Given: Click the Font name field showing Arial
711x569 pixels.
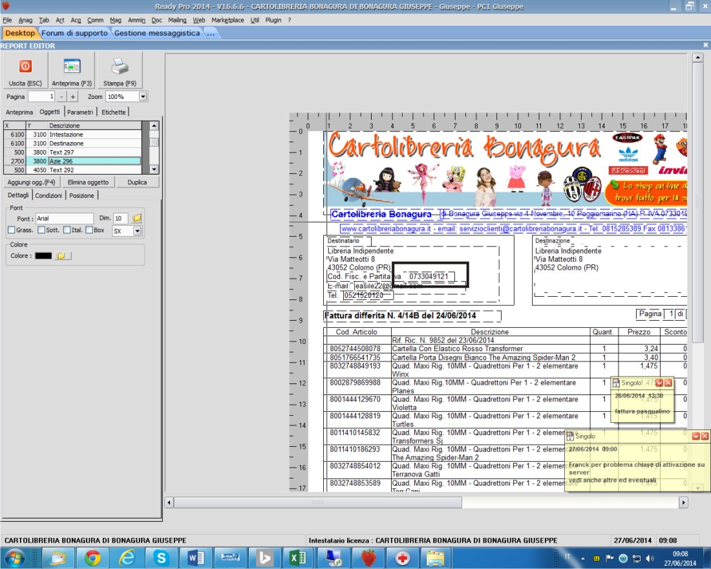Looking at the screenshot, I should (65, 219).
